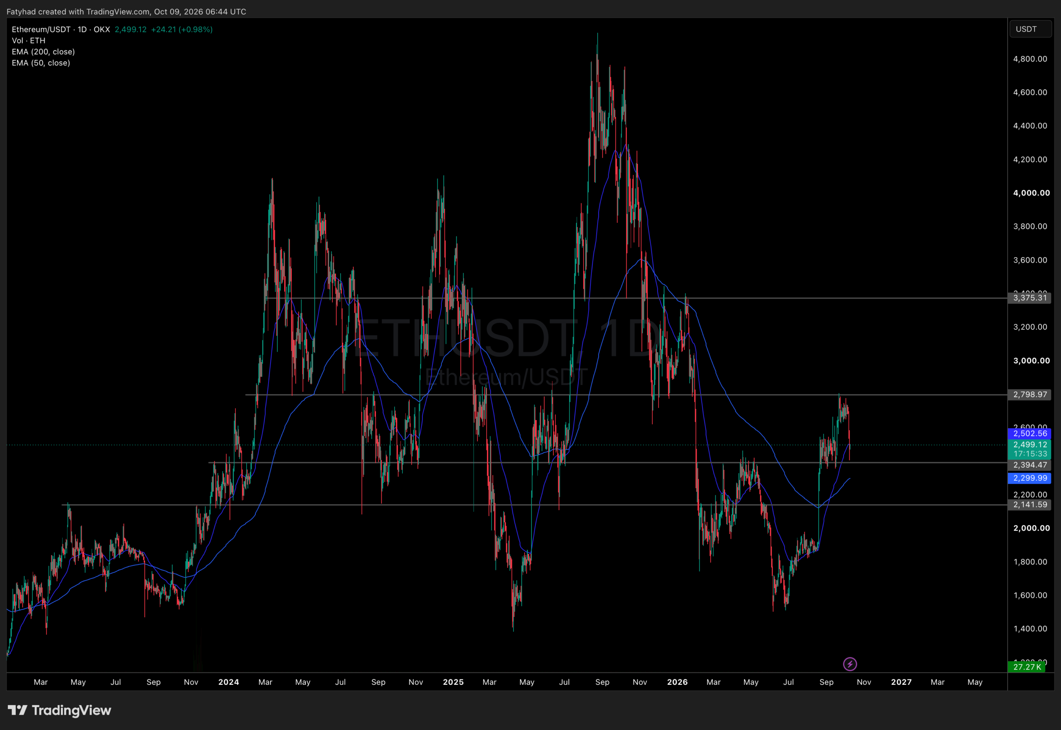The width and height of the screenshot is (1061, 730).
Task: Open the USDT currency selector
Action: [x=1030, y=29]
